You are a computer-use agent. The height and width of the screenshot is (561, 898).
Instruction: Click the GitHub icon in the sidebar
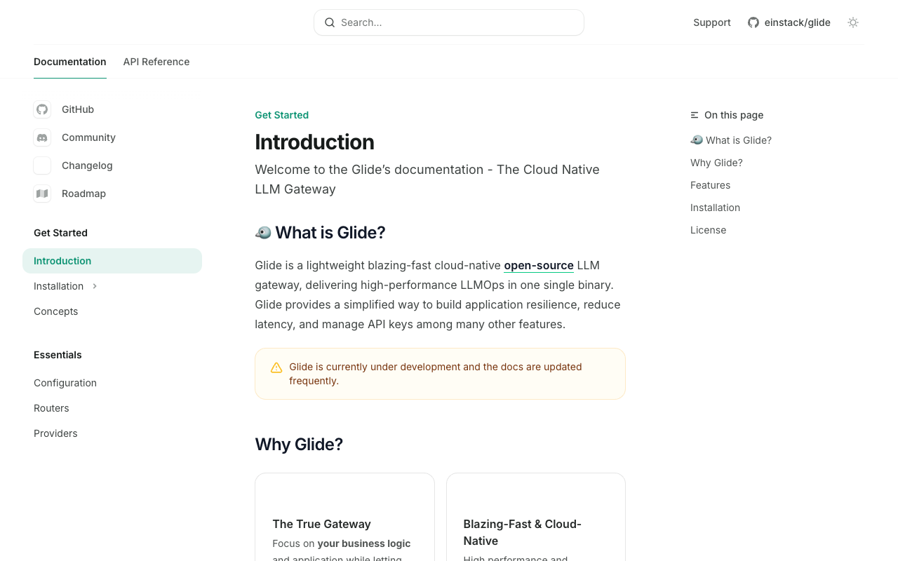coord(42,109)
